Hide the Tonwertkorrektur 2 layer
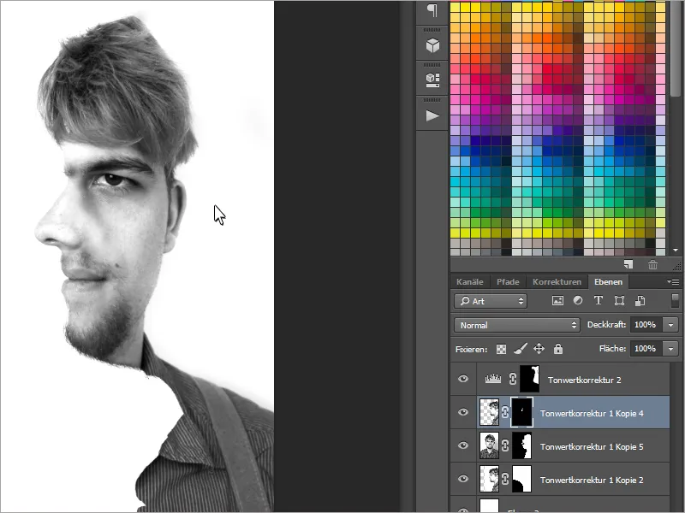 click(463, 379)
